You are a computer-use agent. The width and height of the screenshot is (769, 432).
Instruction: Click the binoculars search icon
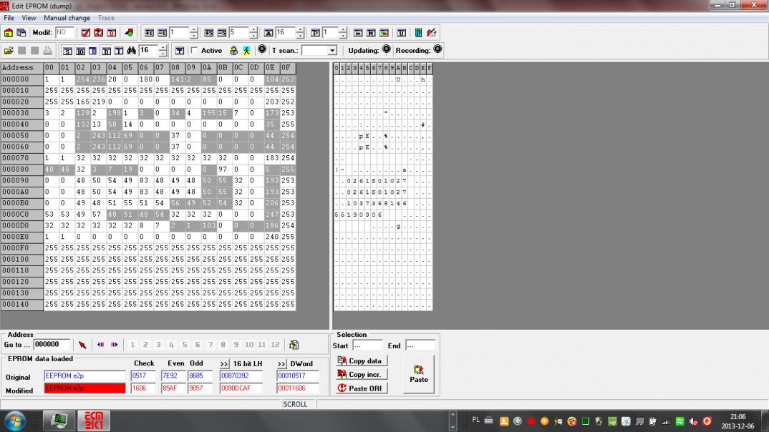point(131,51)
